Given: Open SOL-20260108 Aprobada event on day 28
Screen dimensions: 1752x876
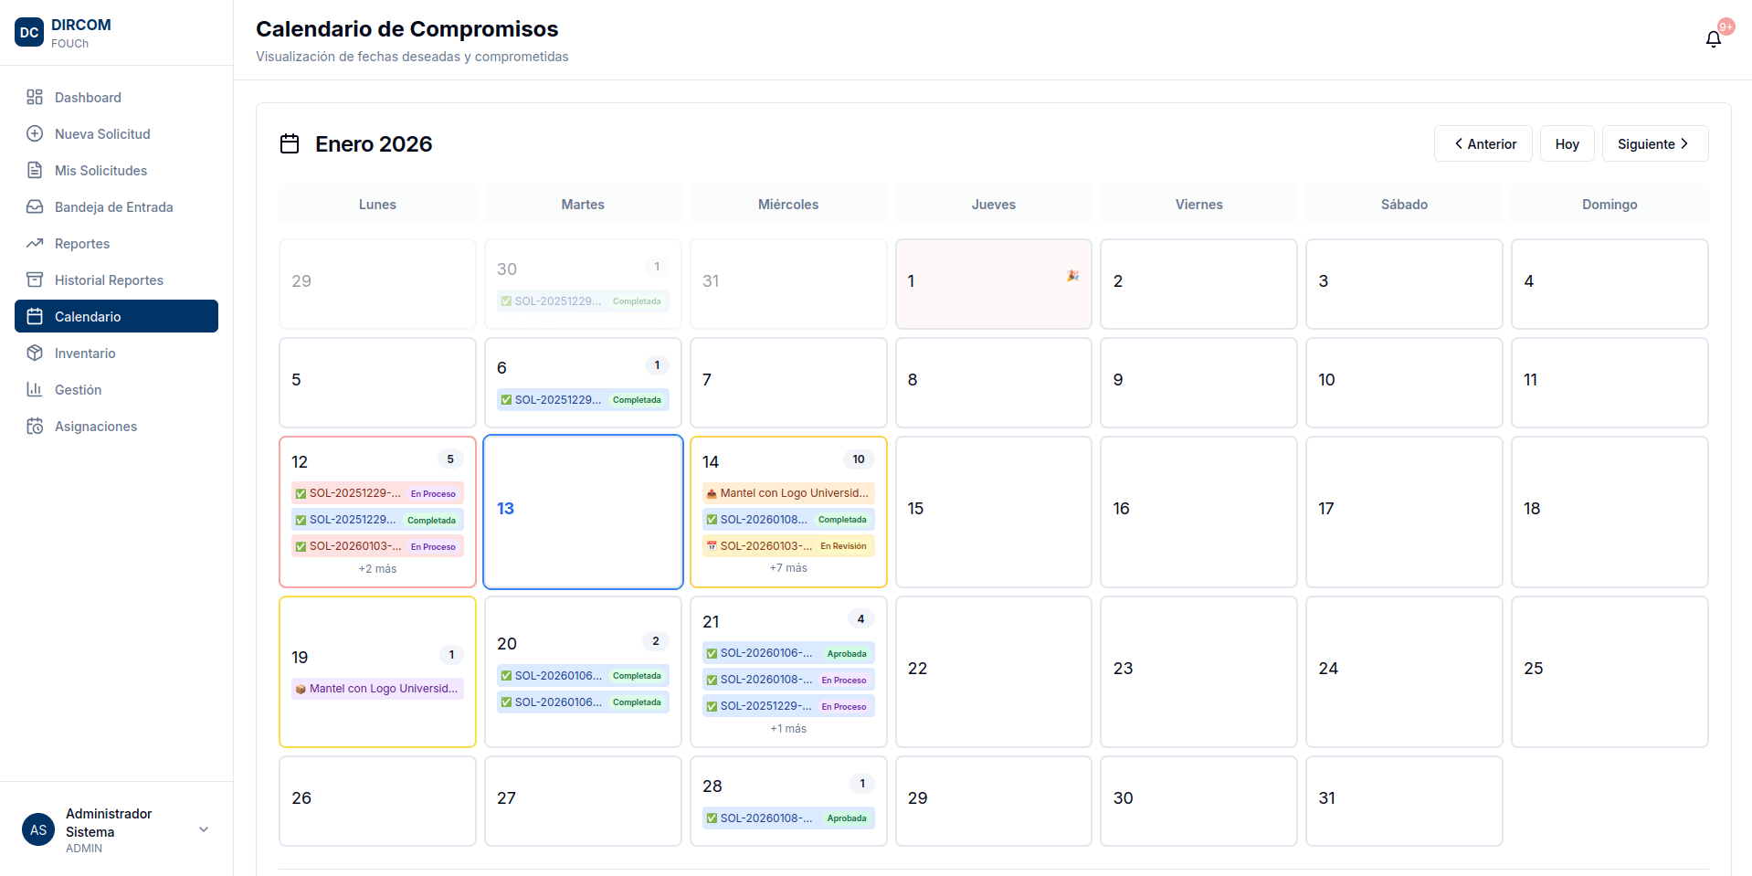Looking at the screenshot, I should pyautogui.click(x=788, y=818).
